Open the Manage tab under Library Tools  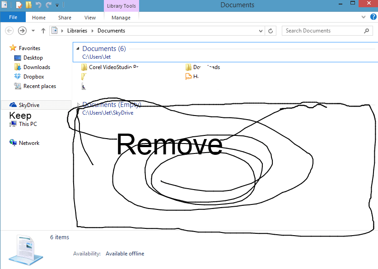click(121, 17)
